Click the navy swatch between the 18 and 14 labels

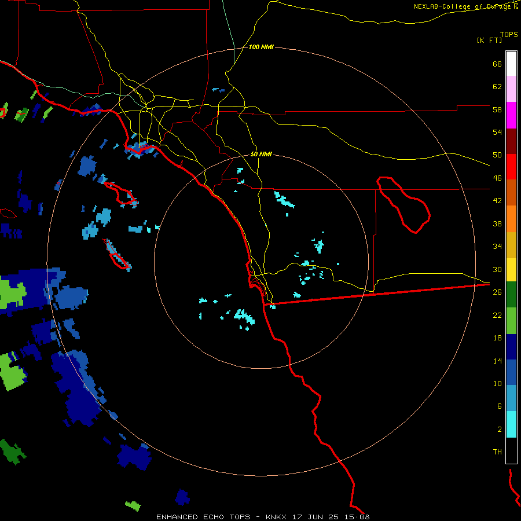coord(511,347)
